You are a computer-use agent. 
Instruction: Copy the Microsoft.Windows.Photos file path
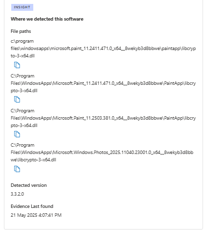click(x=17, y=169)
